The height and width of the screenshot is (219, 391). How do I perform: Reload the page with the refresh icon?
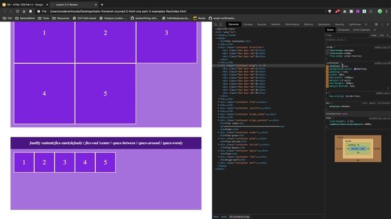(18, 12)
